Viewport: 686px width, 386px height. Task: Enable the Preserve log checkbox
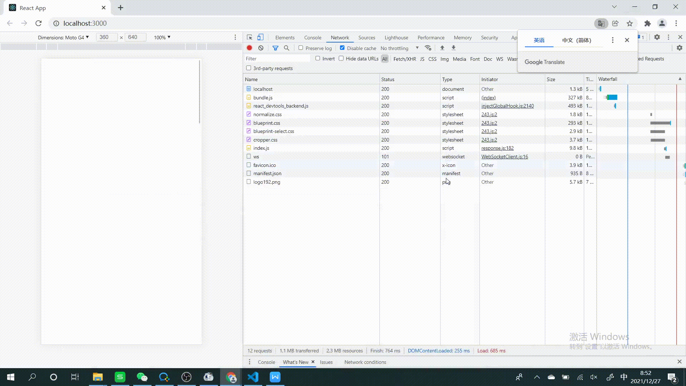pos(301,48)
